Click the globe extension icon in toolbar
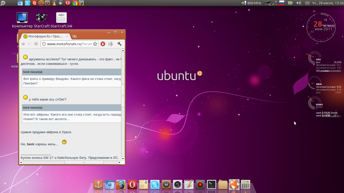 click(x=111, y=44)
